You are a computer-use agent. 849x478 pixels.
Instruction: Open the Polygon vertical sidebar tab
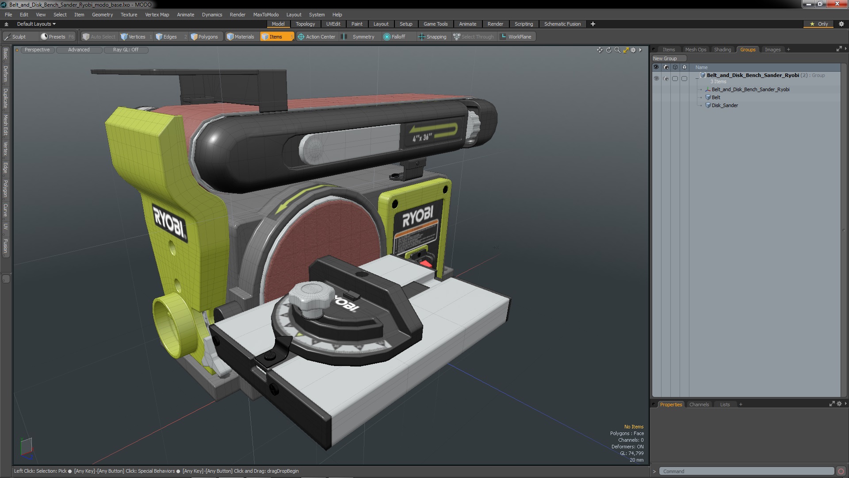click(x=5, y=188)
